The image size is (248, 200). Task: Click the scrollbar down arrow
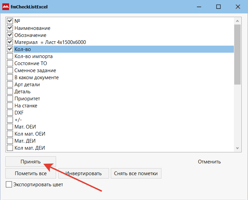tap(238, 148)
